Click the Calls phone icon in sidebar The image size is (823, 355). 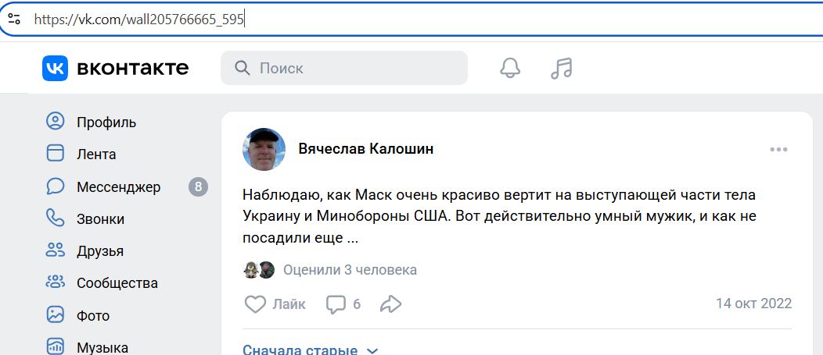[55, 218]
